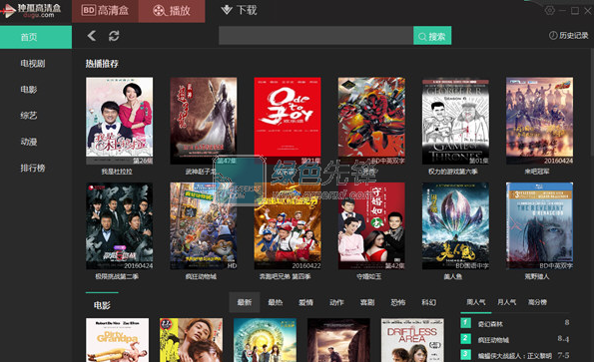Image resolution: width=594 pixels, height=362 pixels.
Task: Open The Revenant 荒野猎人 poster
Action: 539,225
